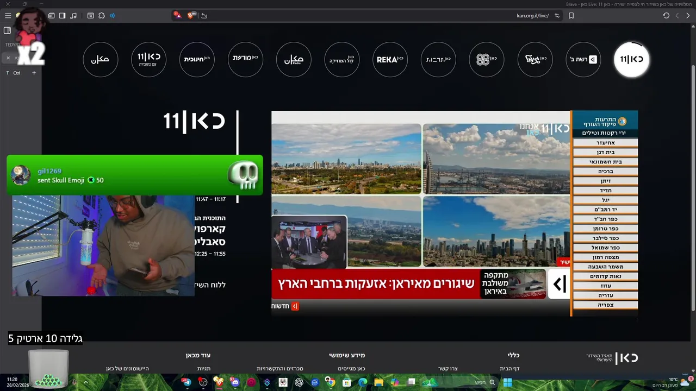Bookmark this page

571,16
